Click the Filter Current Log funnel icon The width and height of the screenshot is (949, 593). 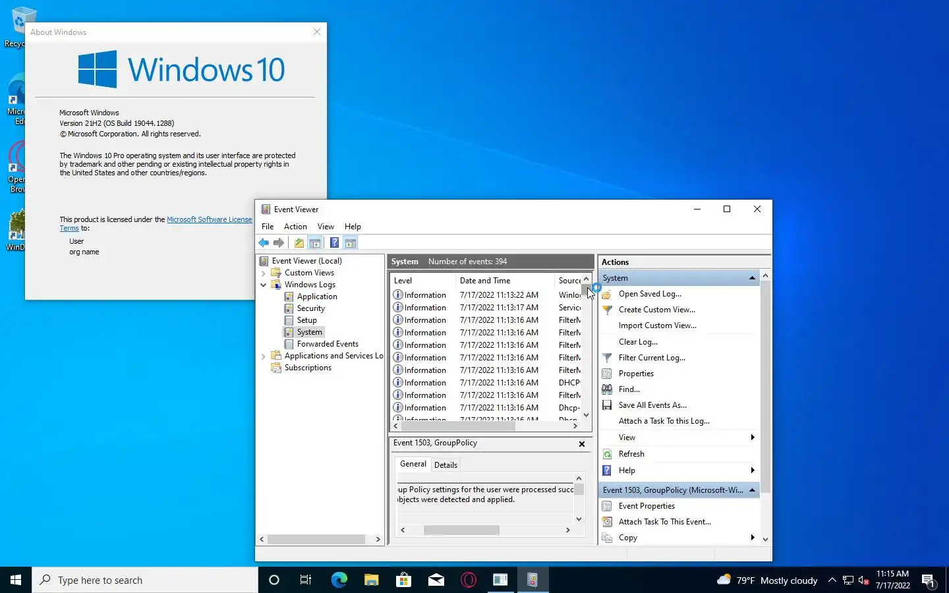coord(607,358)
